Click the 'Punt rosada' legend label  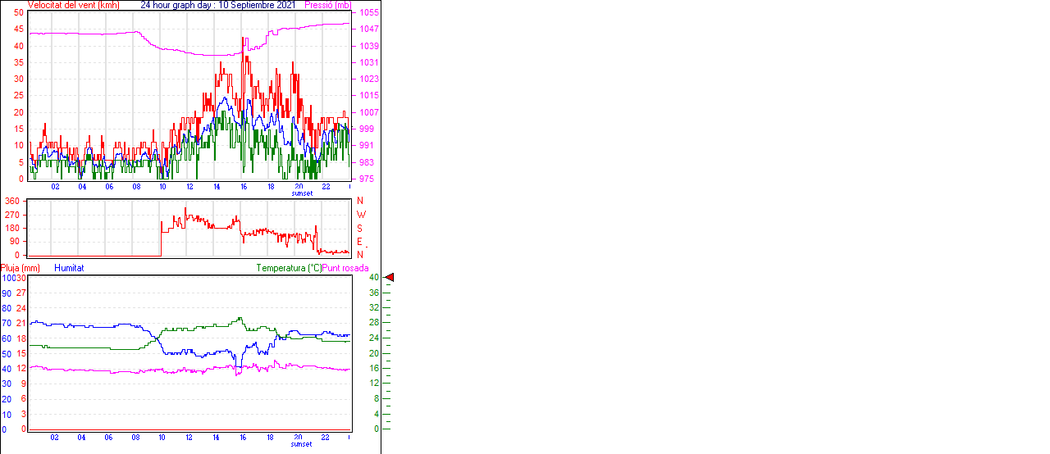[345, 268]
